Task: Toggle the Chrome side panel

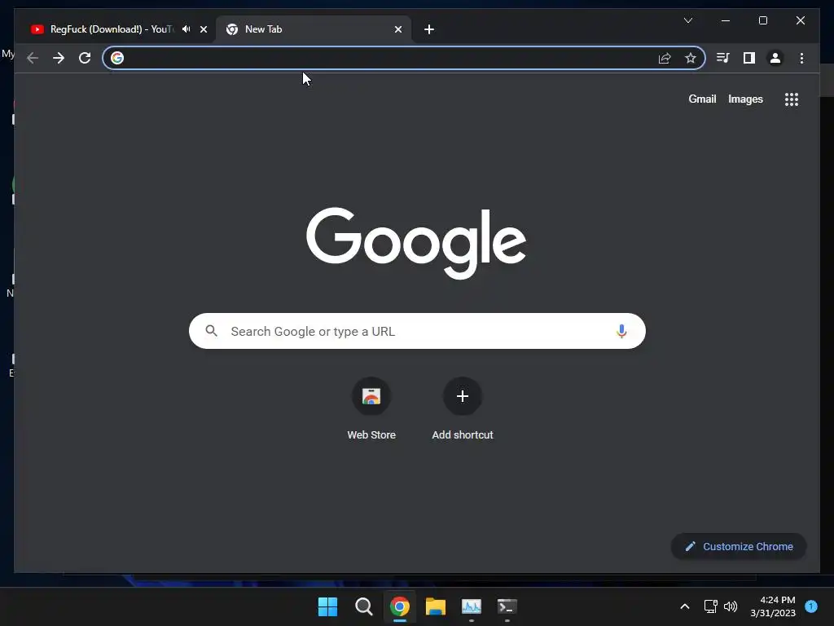Action: [x=749, y=58]
